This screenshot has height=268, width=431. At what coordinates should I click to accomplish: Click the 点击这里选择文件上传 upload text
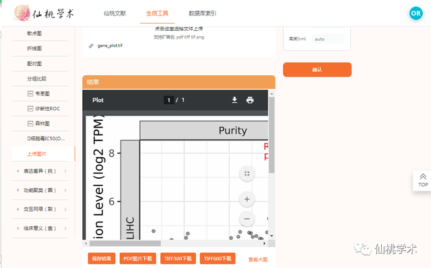coord(178,29)
